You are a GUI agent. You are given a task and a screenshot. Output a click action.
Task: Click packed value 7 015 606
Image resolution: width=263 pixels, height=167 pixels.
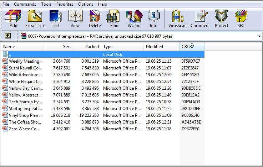[90, 95]
